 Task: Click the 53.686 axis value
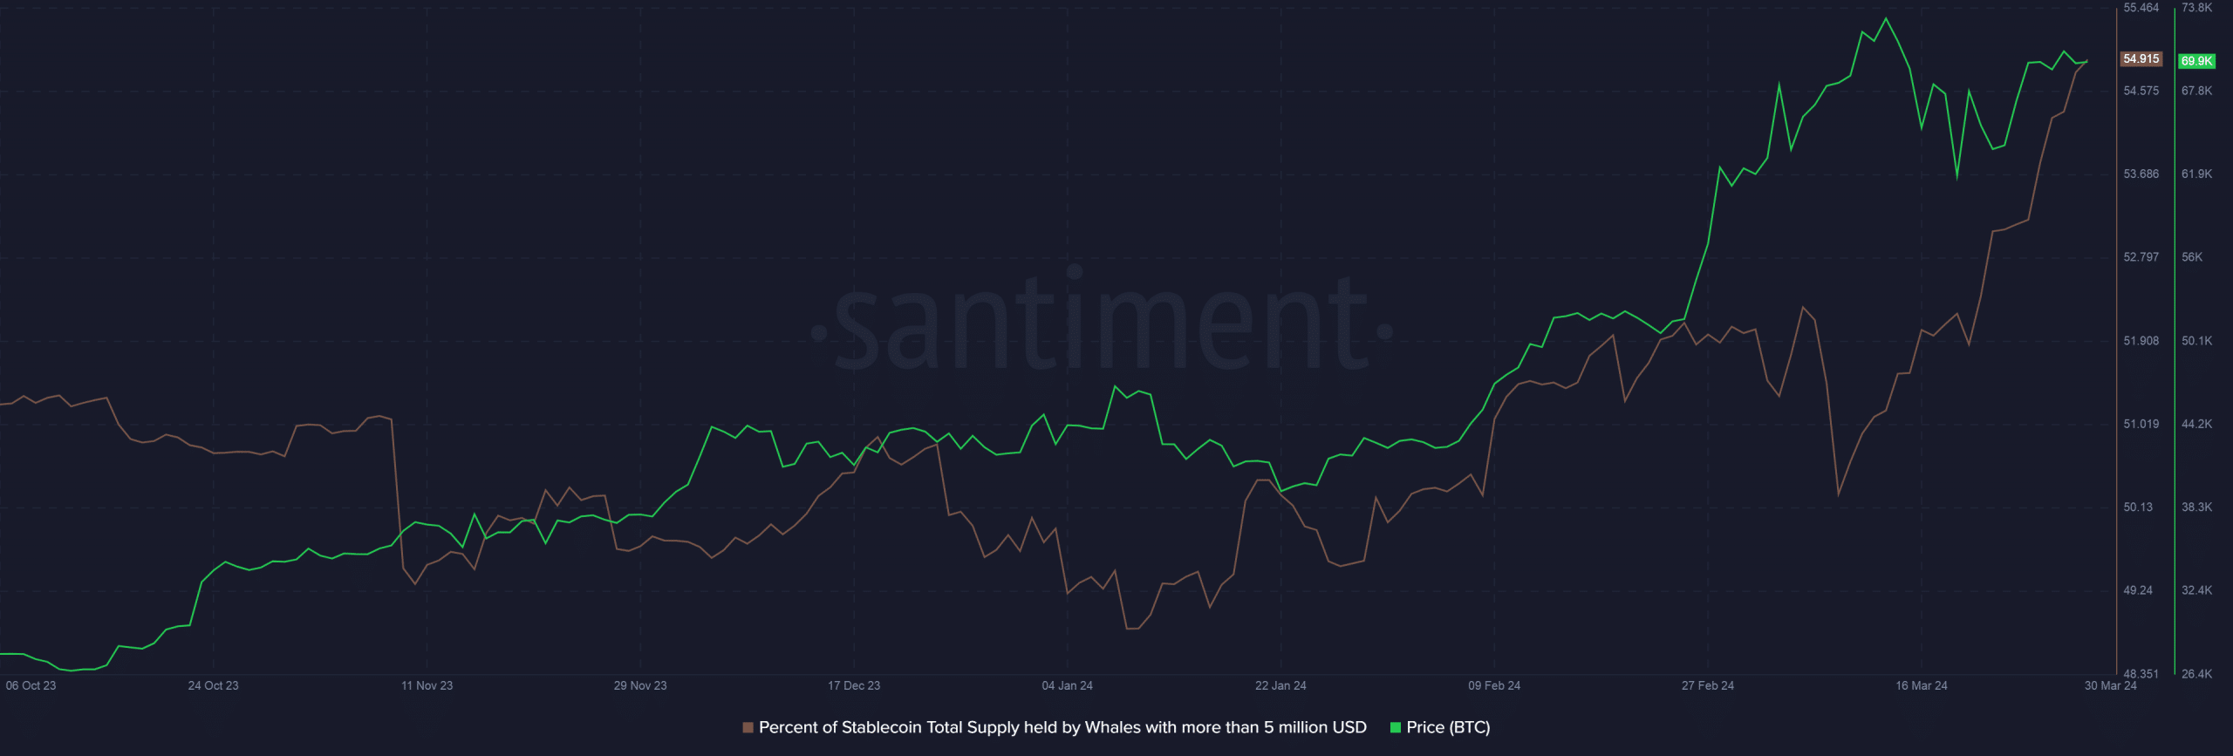coord(2141,174)
